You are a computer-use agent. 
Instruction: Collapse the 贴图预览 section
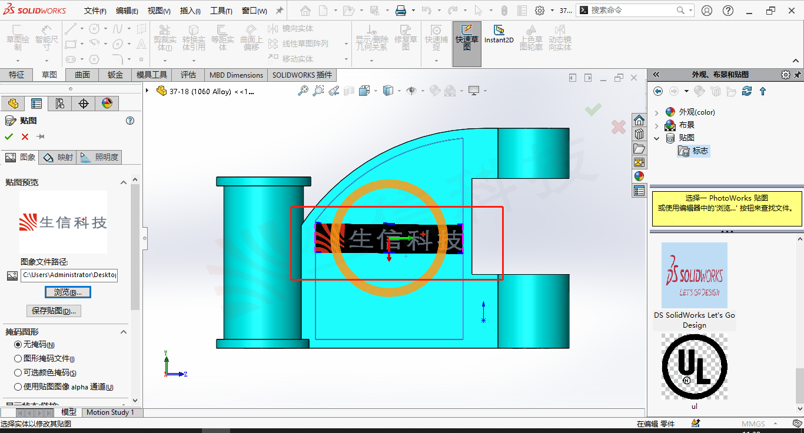(124, 182)
